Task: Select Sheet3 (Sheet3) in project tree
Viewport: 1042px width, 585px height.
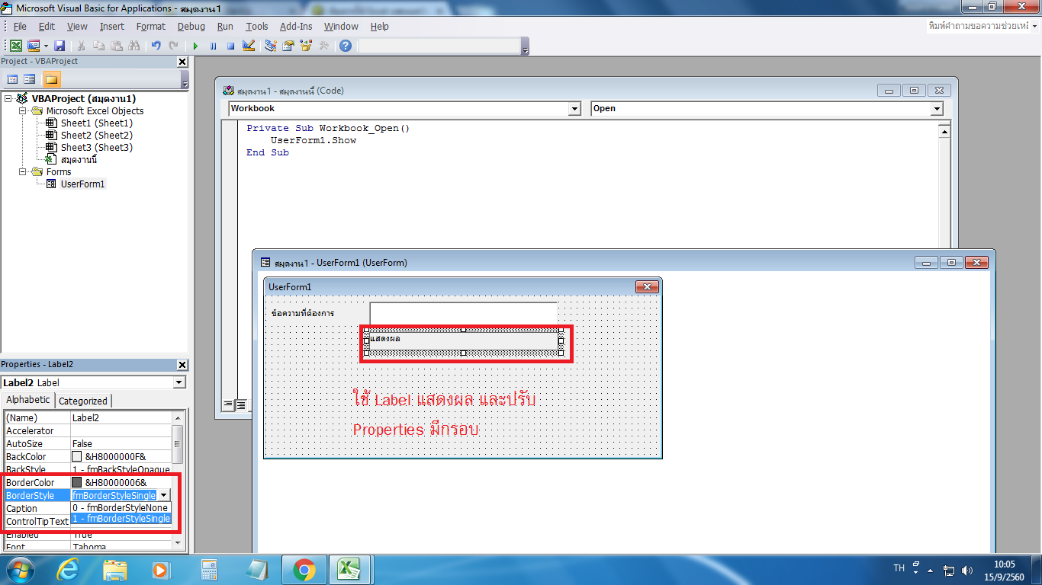Action: click(96, 147)
